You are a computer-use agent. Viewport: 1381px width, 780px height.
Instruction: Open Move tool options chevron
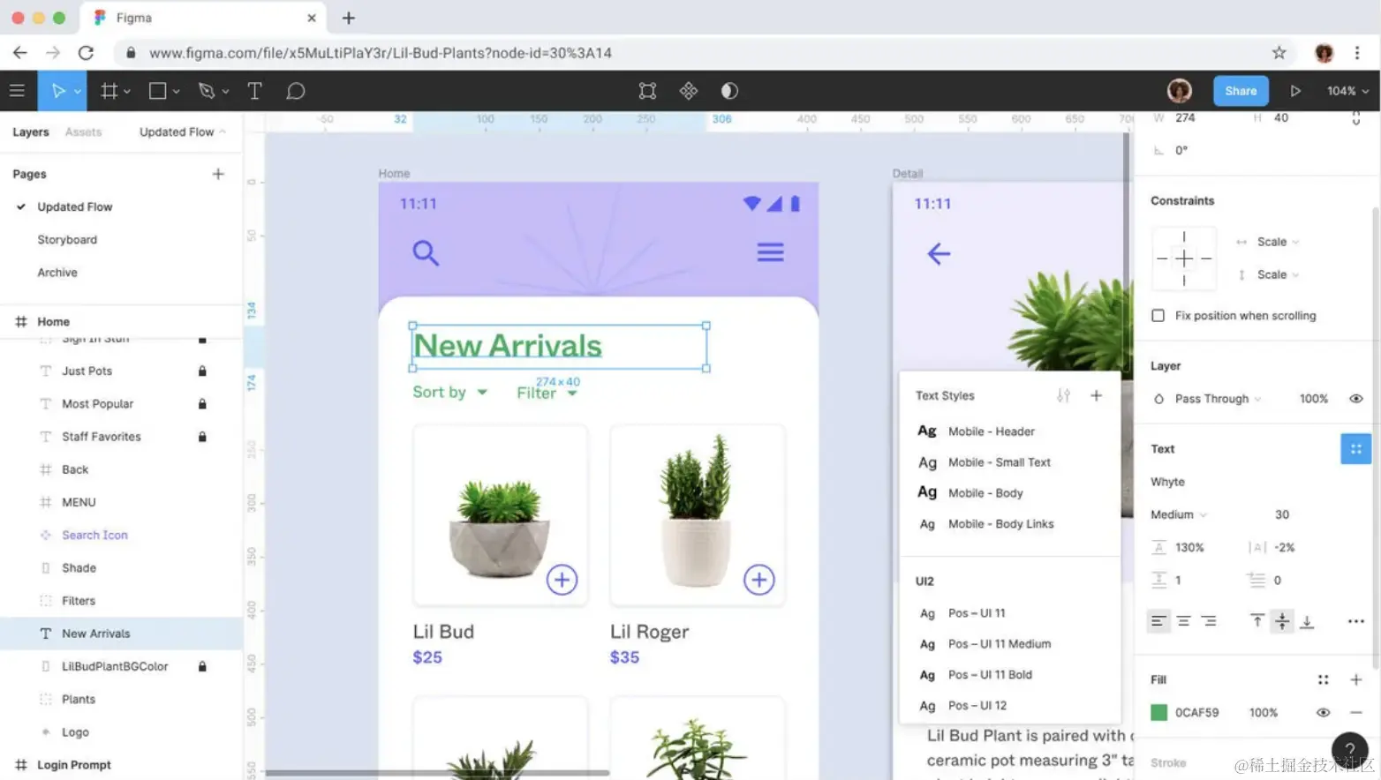(78, 92)
